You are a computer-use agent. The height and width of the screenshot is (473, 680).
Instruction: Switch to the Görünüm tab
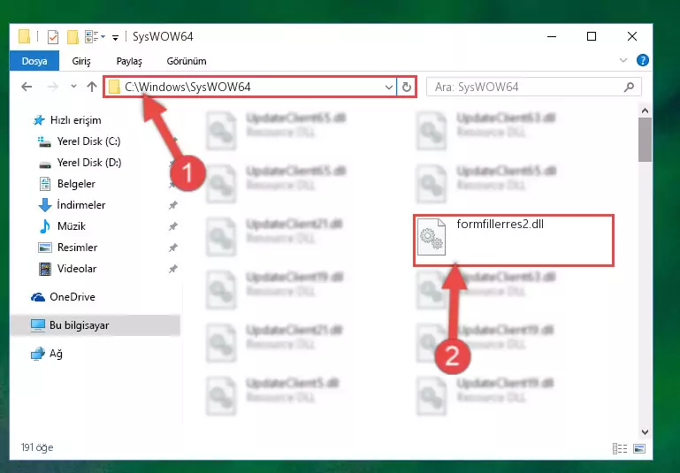187,61
